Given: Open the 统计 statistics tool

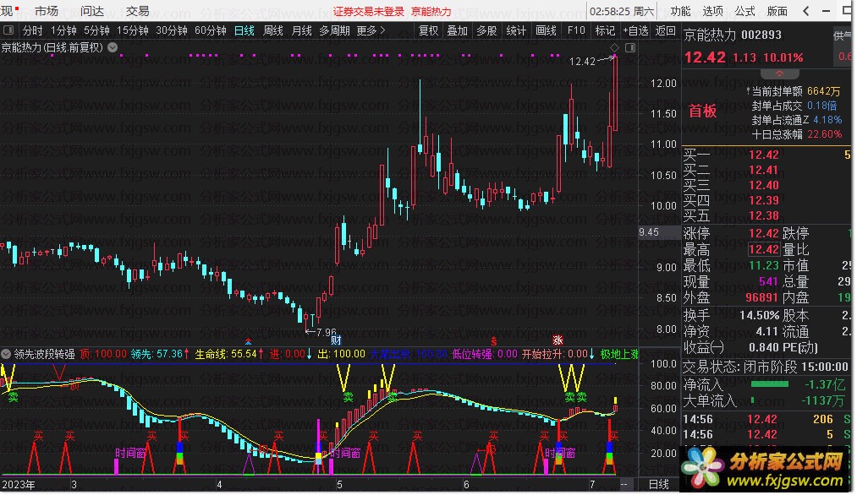Looking at the screenshot, I should coord(516,30).
